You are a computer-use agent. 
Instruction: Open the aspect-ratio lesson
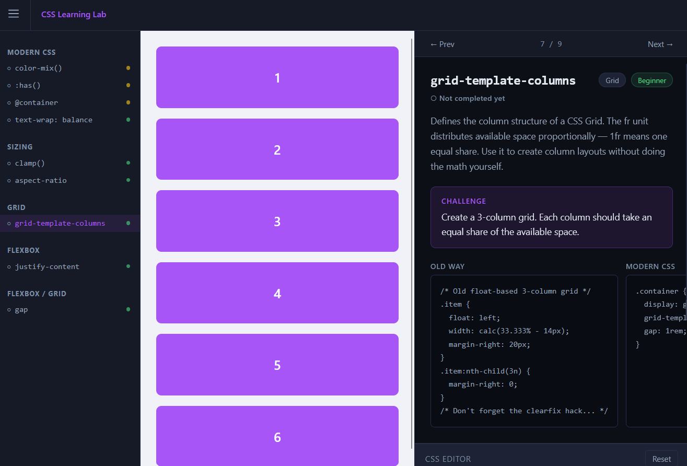click(70, 180)
